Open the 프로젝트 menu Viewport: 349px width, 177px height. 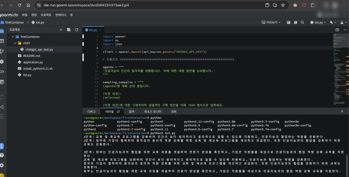(x=46, y=15)
